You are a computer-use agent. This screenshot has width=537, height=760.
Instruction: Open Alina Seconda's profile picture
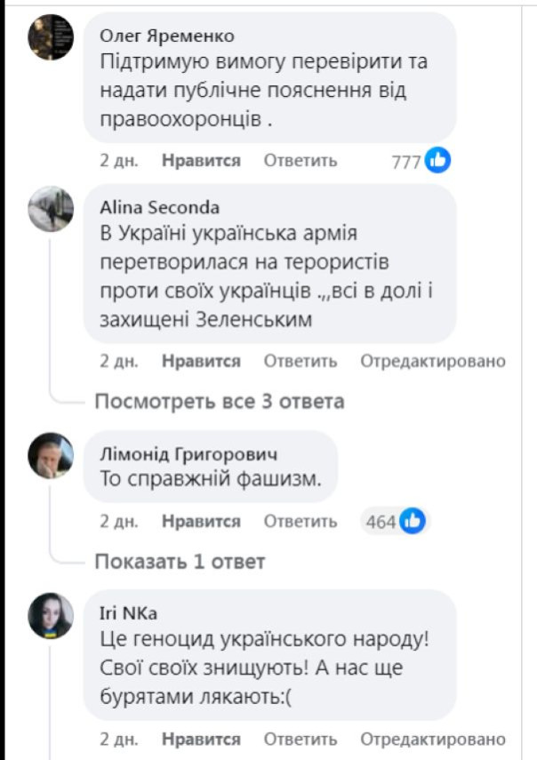point(51,210)
